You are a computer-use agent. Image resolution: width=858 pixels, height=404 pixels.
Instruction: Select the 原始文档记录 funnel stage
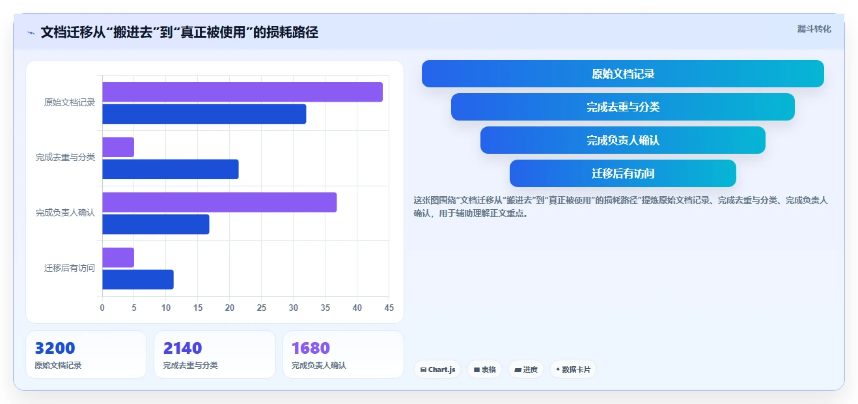pos(623,74)
